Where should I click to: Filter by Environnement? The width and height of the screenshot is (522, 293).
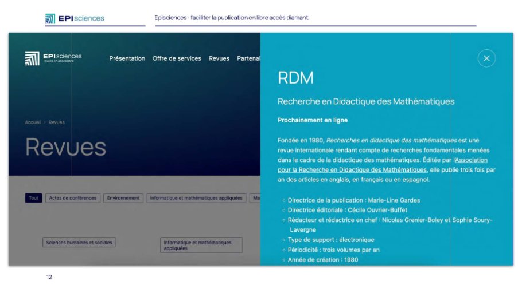(x=123, y=198)
